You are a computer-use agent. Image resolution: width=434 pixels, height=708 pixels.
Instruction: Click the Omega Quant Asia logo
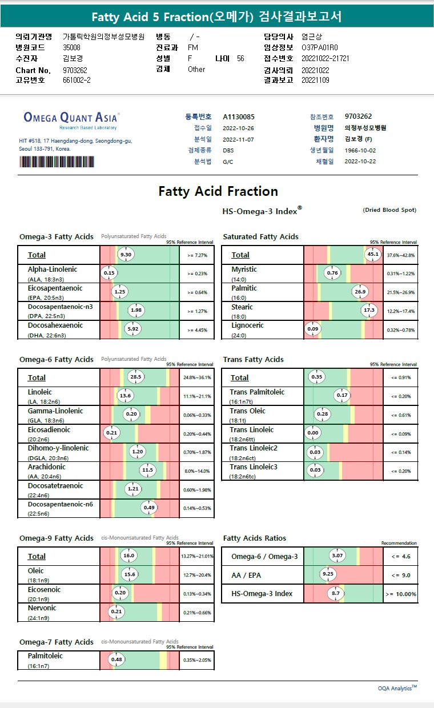tap(71, 119)
